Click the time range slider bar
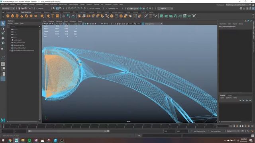 point(69,131)
